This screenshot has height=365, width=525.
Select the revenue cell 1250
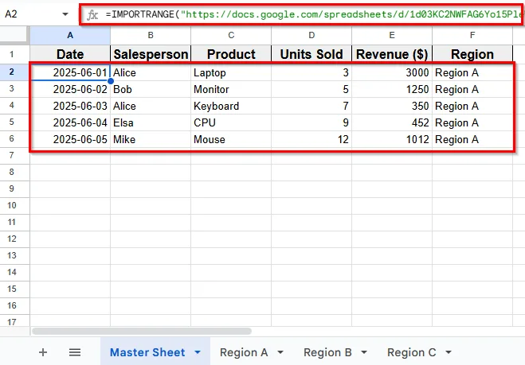392,89
